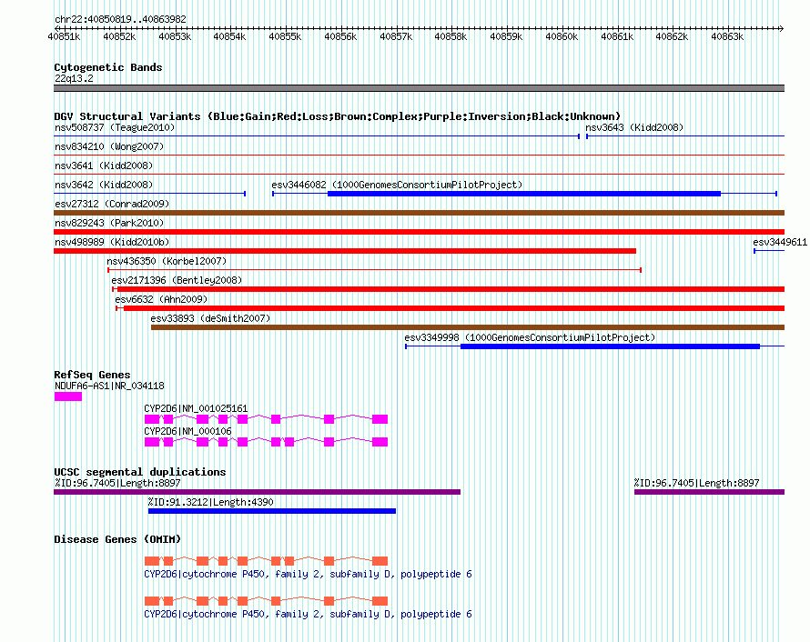Select variant esv6632 (Ahn2009)
Image resolution: width=810 pixels, height=642 pixels.
tap(161, 299)
